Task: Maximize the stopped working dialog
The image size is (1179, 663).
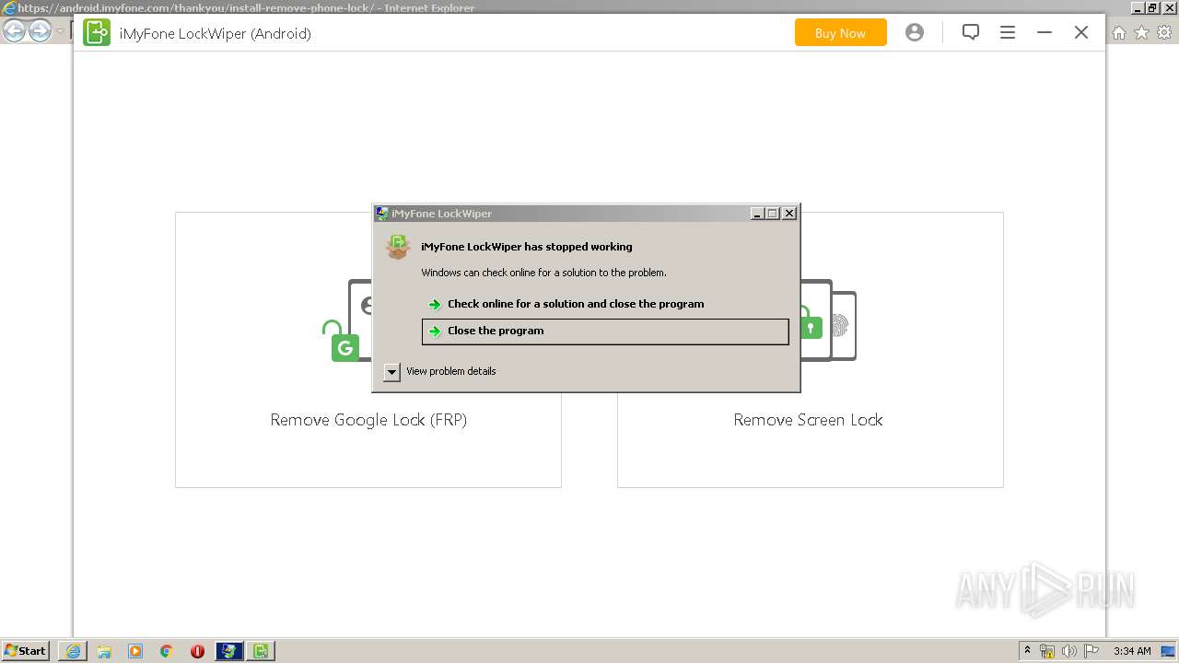Action: (x=773, y=214)
